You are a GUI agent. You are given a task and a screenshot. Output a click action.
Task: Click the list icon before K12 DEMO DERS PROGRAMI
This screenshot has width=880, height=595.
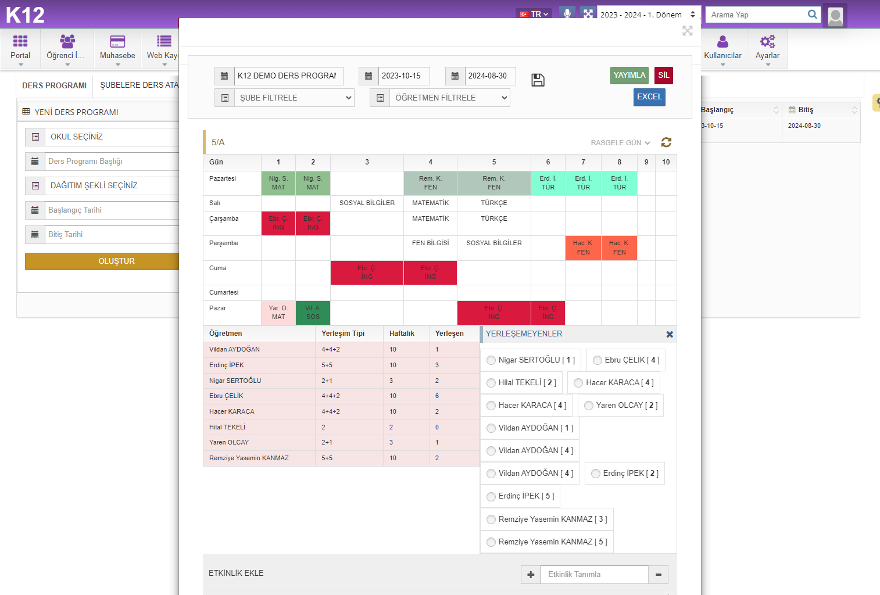point(224,76)
